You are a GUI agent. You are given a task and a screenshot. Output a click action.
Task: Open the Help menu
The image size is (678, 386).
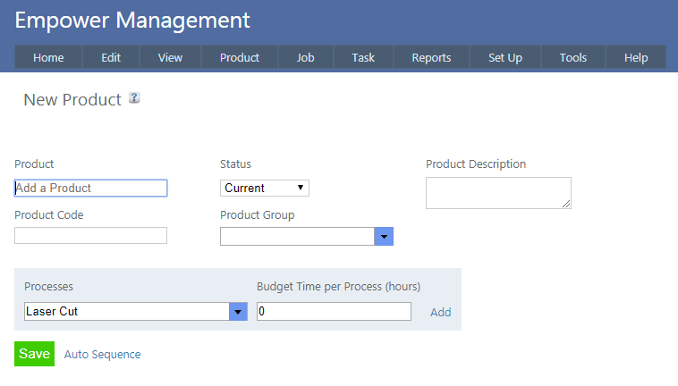636,57
